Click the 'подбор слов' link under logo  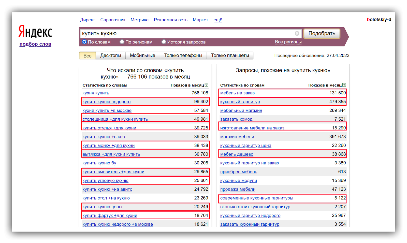click(x=35, y=44)
